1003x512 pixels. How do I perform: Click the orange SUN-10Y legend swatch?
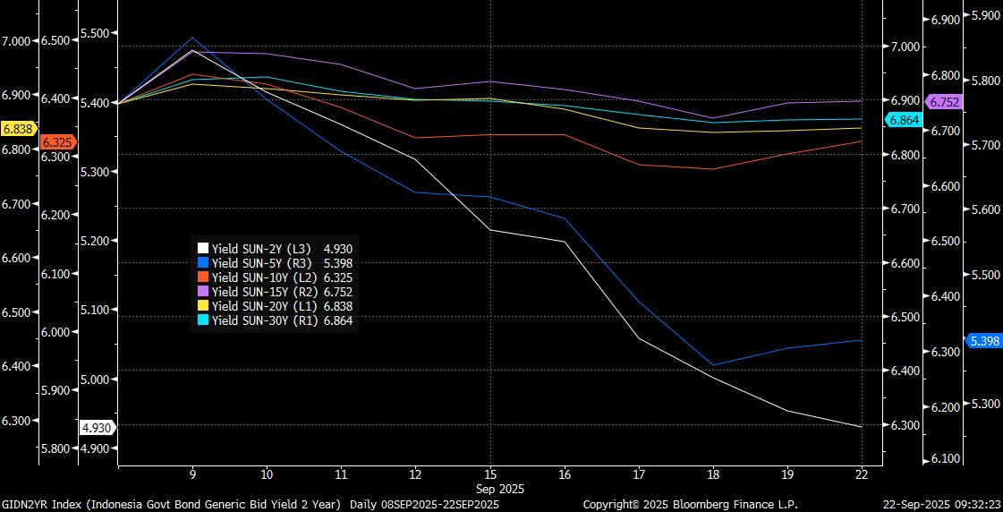click(203, 277)
